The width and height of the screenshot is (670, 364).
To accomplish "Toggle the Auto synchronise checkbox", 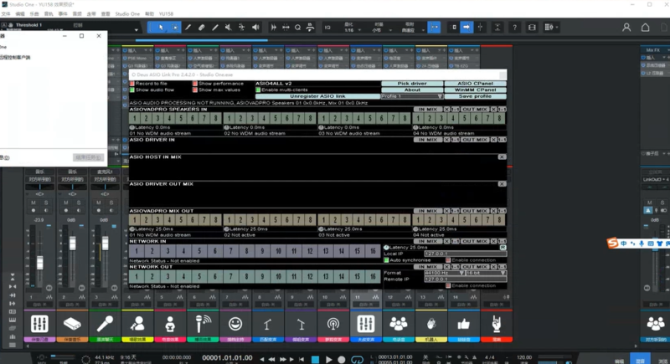I will click(x=387, y=259).
